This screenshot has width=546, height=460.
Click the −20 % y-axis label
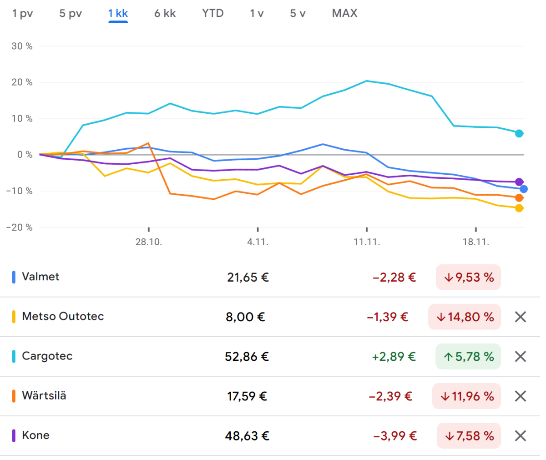tap(20, 227)
